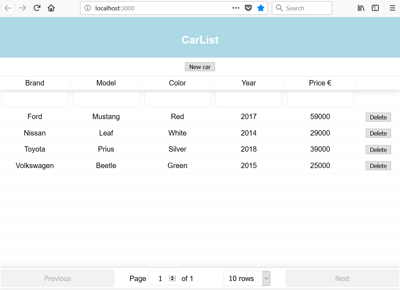Image resolution: width=400 pixels, height=290 pixels.
Task: Sort table by Brand column header
Action: point(35,83)
